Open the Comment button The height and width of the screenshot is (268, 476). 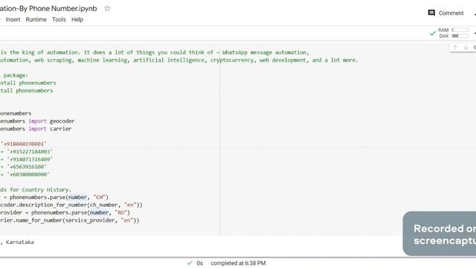click(x=446, y=13)
